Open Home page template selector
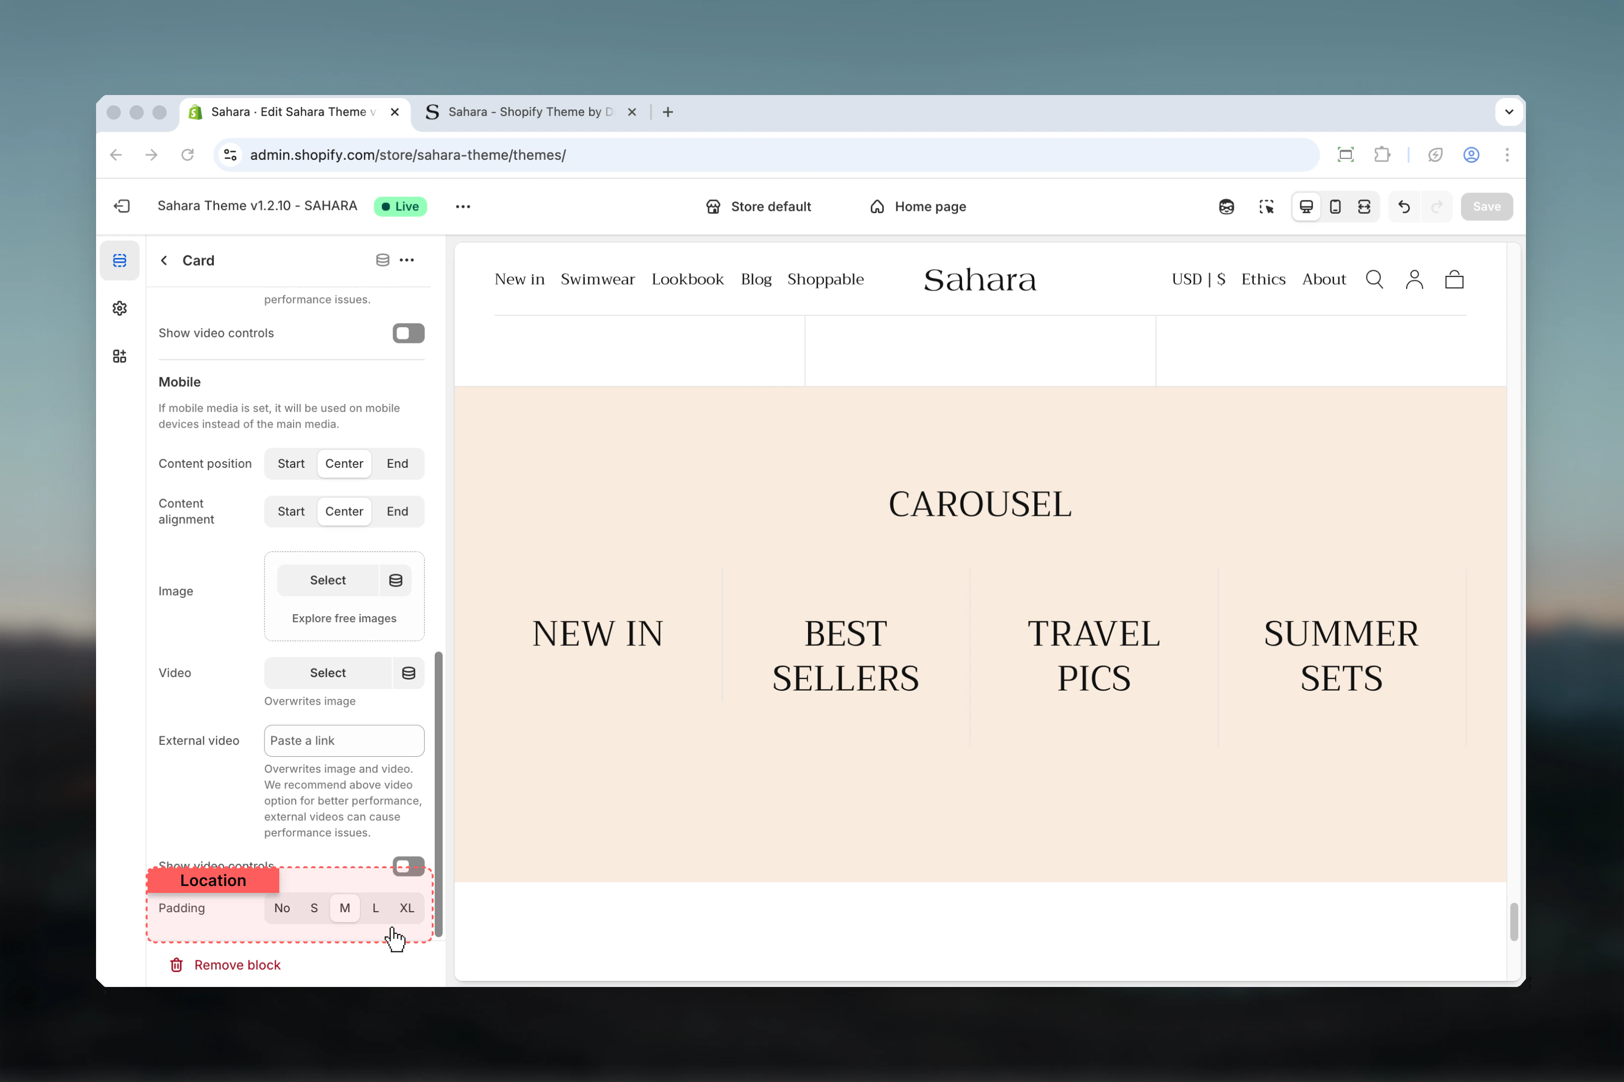 click(918, 206)
